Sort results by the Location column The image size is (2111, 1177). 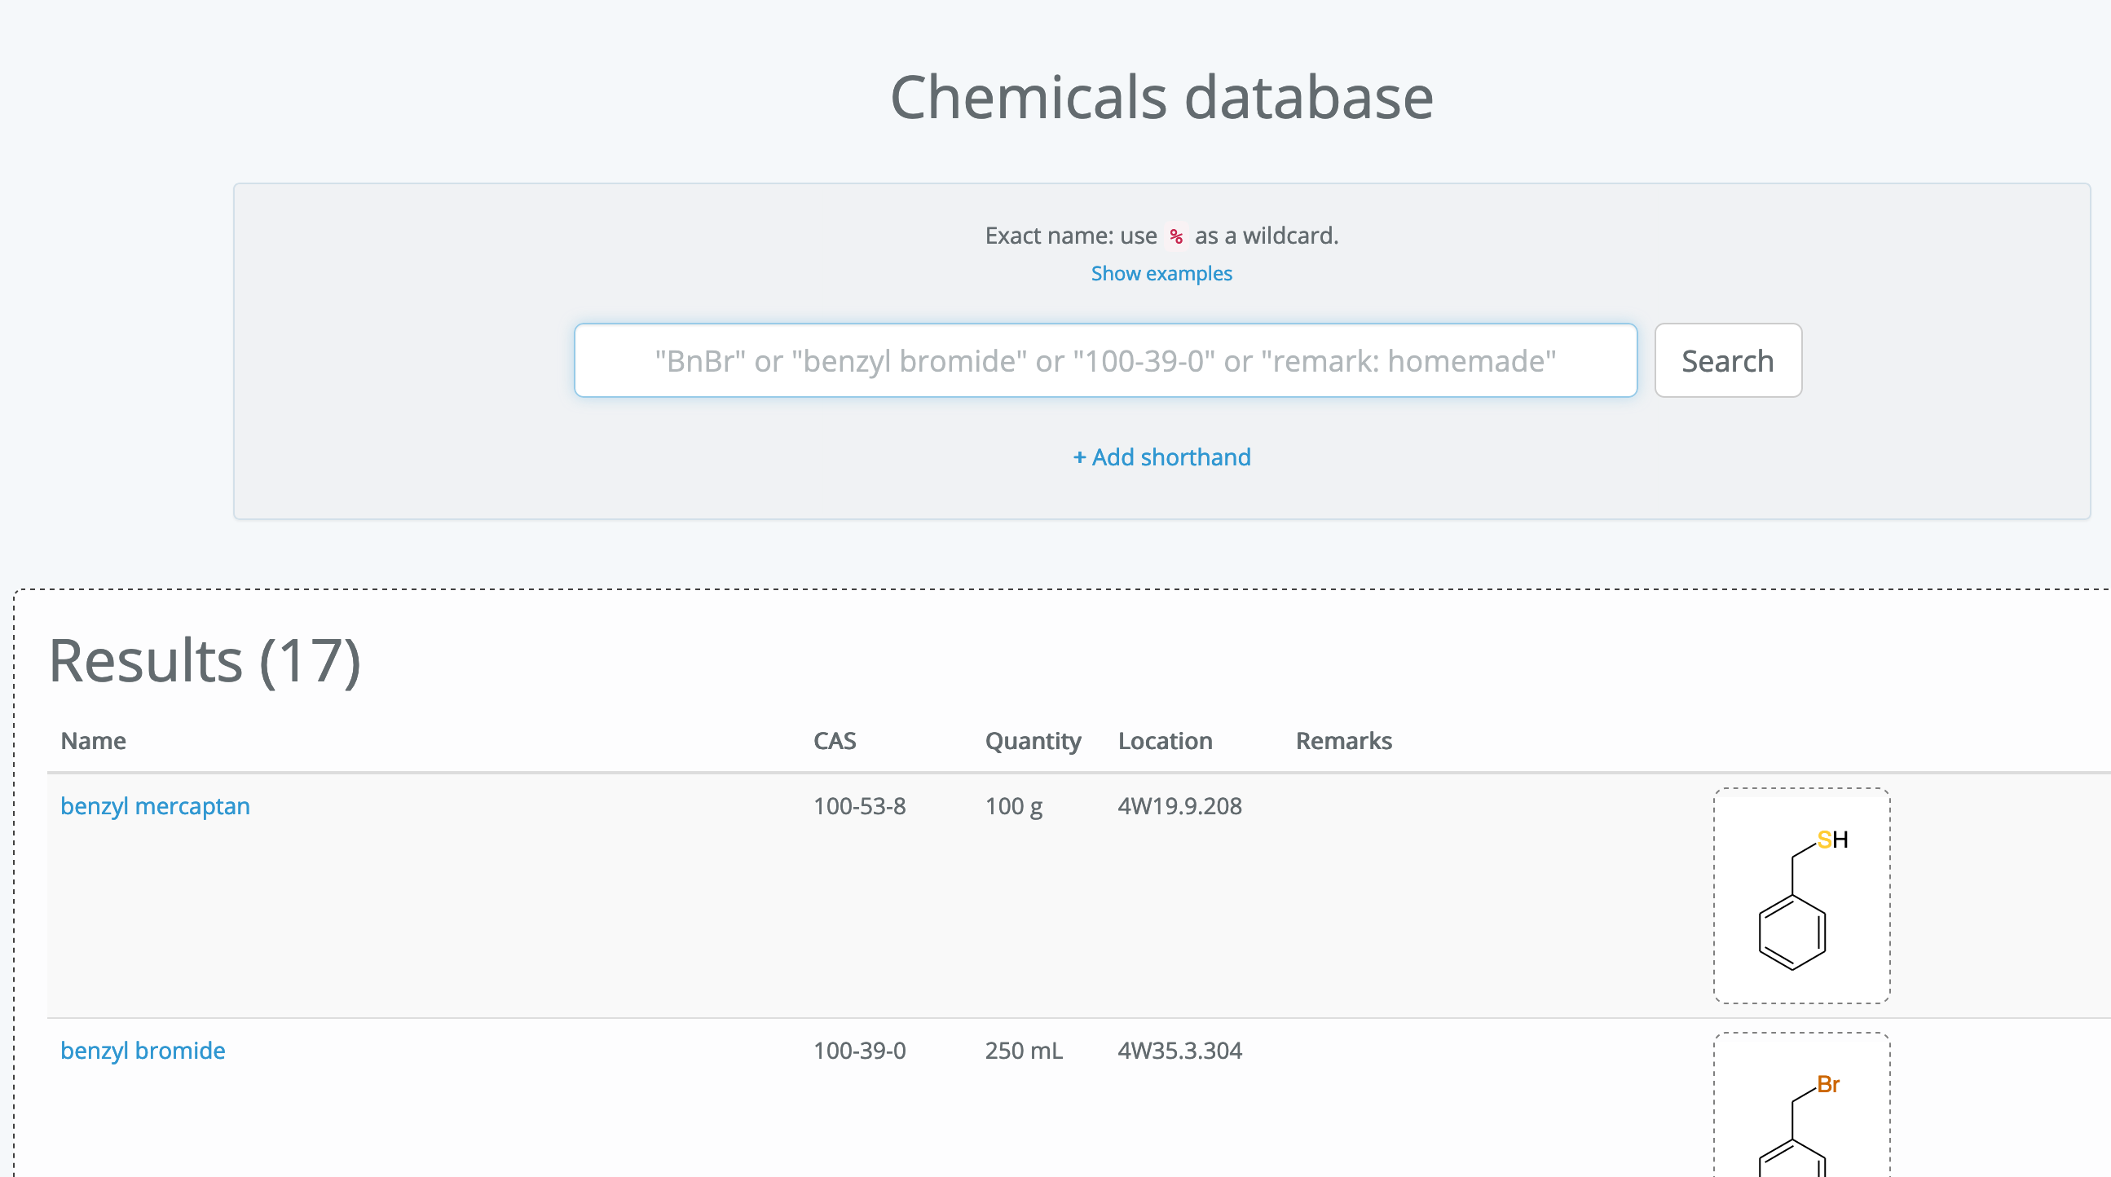[x=1165, y=740]
